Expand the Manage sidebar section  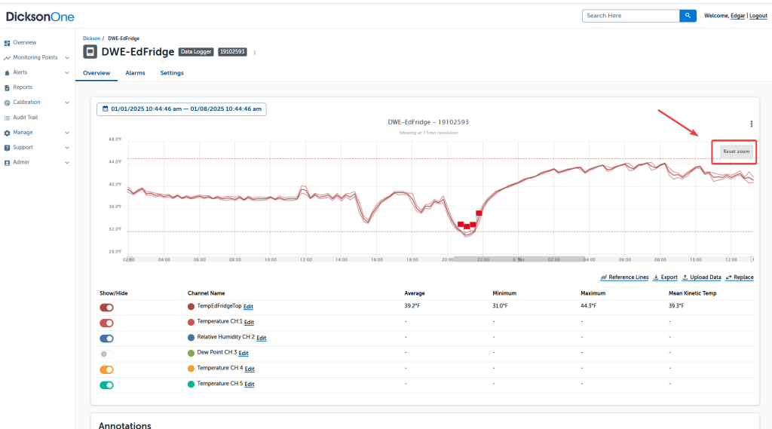point(67,133)
